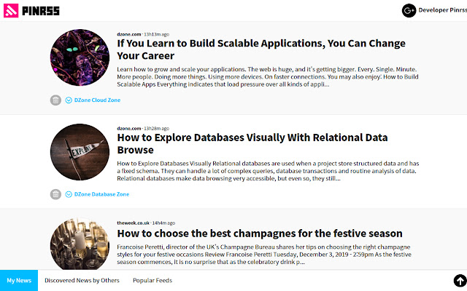Expand the DZone Cloud Zone chevron

pyautogui.click(x=69, y=100)
